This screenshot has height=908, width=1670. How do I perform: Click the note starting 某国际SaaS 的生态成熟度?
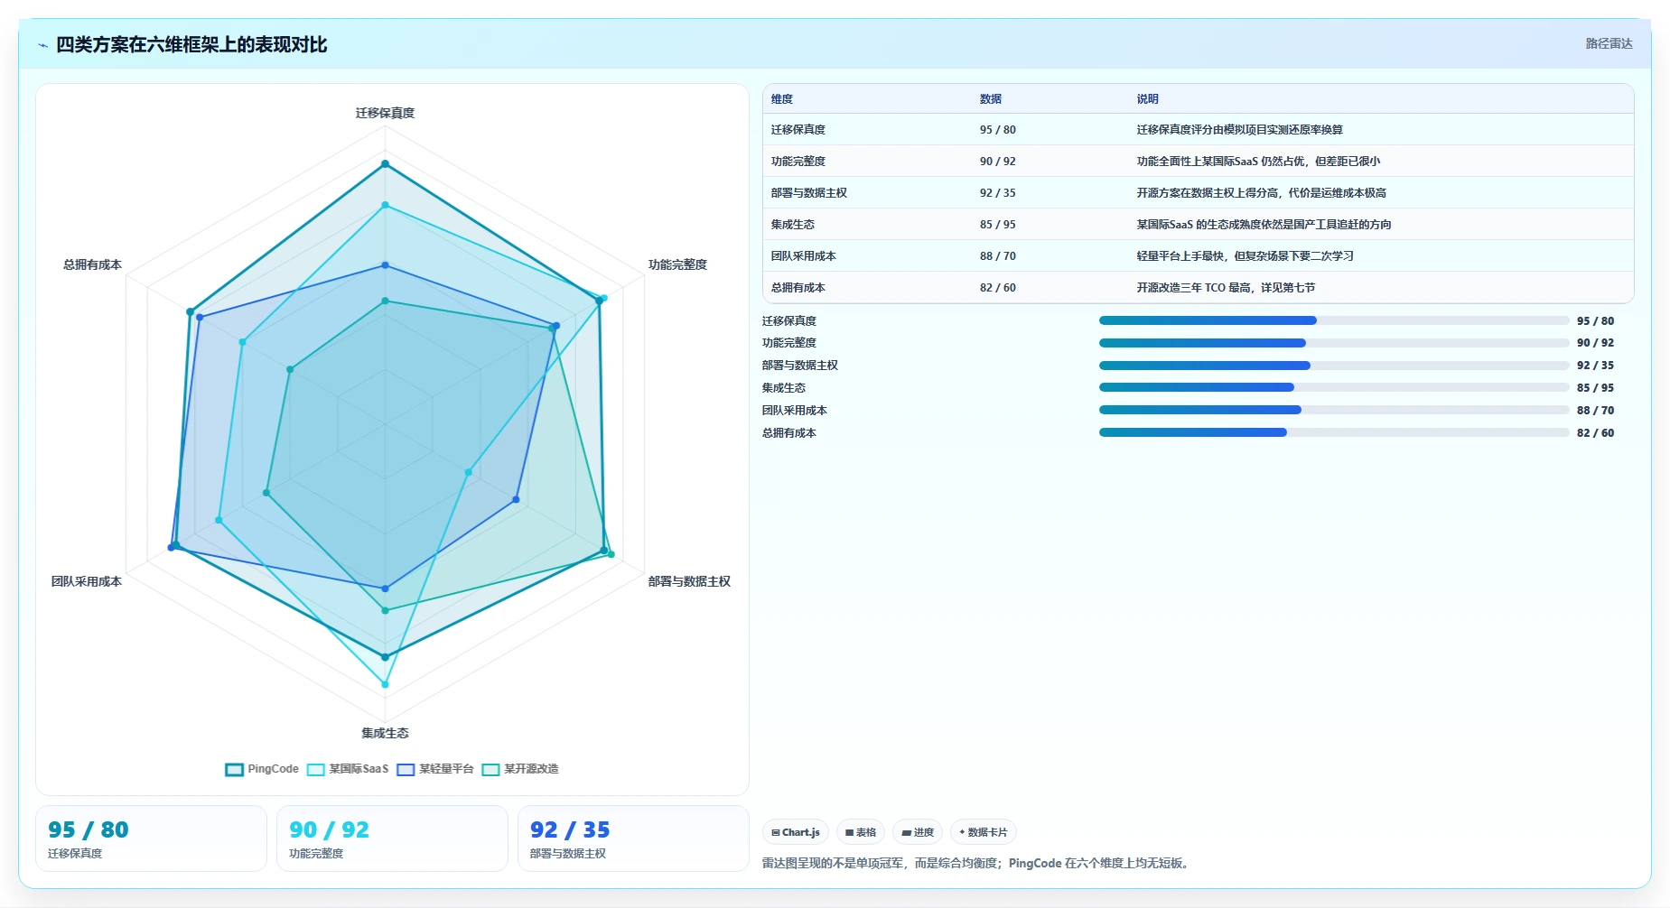pyautogui.click(x=1264, y=225)
